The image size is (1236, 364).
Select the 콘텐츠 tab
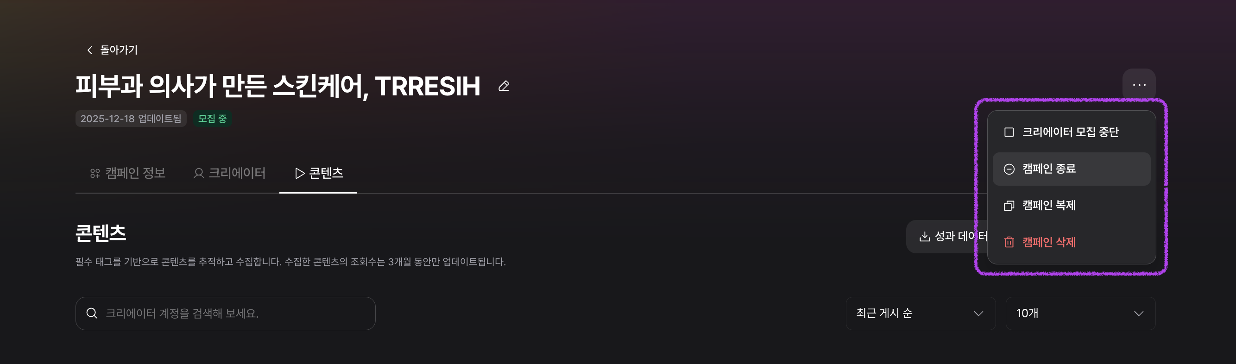click(x=319, y=173)
